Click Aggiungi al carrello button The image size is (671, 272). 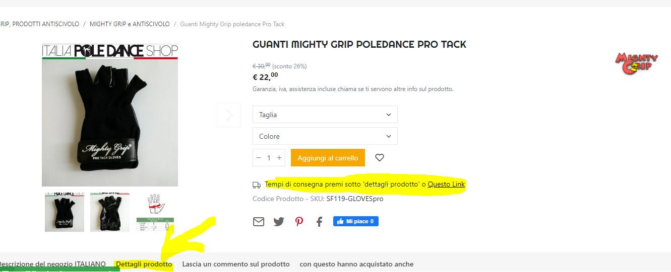click(328, 158)
